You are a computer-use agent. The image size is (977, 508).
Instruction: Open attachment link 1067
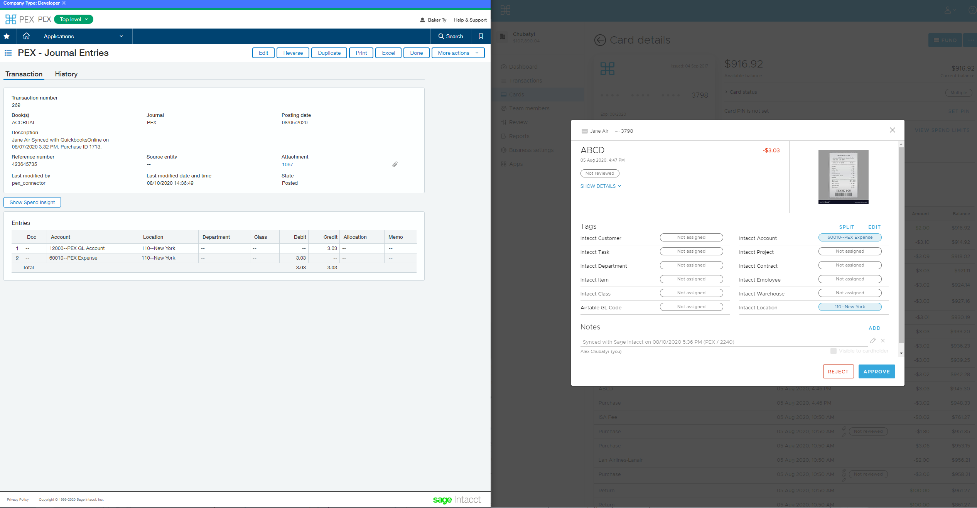tap(287, 164)
